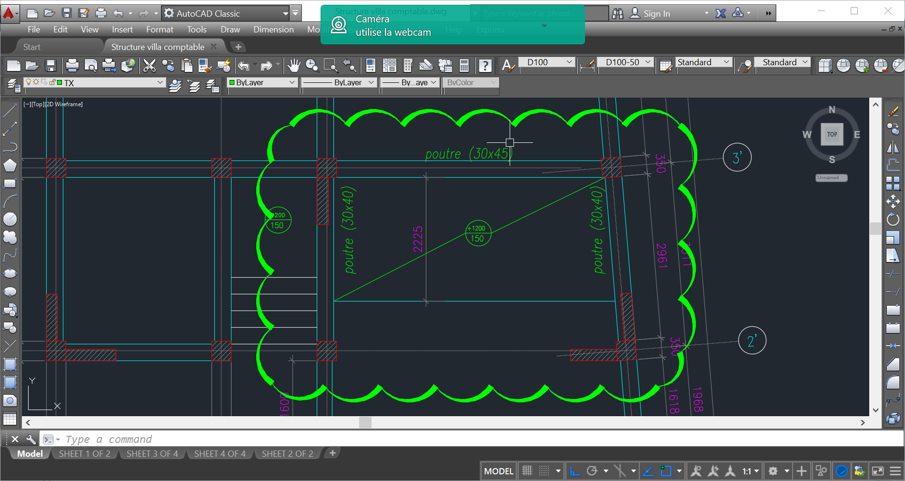Viewport: 905px width, 481px height.
Task: Open the Draw menu
Action: pos(230,30)
